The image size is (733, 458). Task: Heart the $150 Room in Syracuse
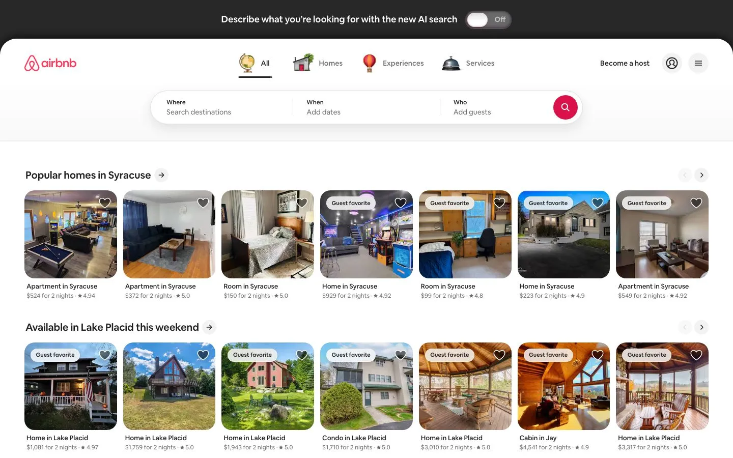click(302, 203)
